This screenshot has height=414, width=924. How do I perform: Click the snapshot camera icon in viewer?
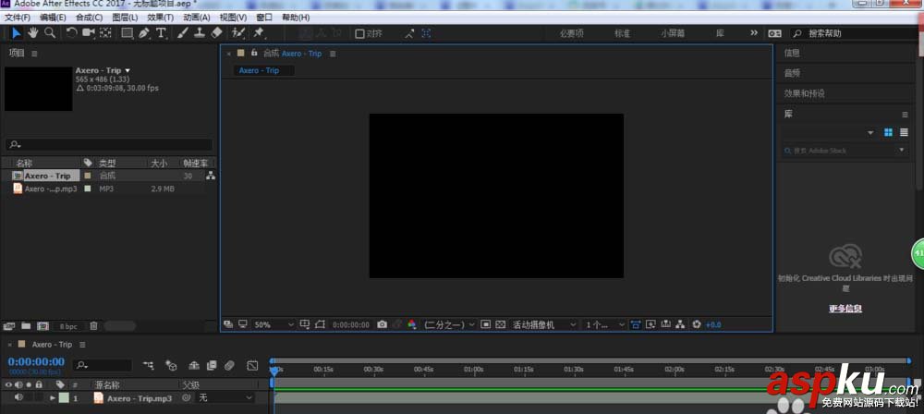(382, 325)
